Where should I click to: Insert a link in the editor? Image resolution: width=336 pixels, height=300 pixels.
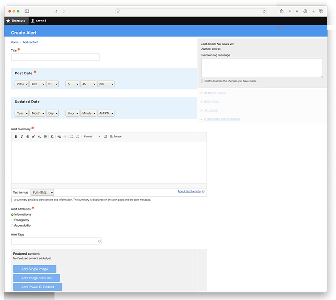tap(59, 137)
